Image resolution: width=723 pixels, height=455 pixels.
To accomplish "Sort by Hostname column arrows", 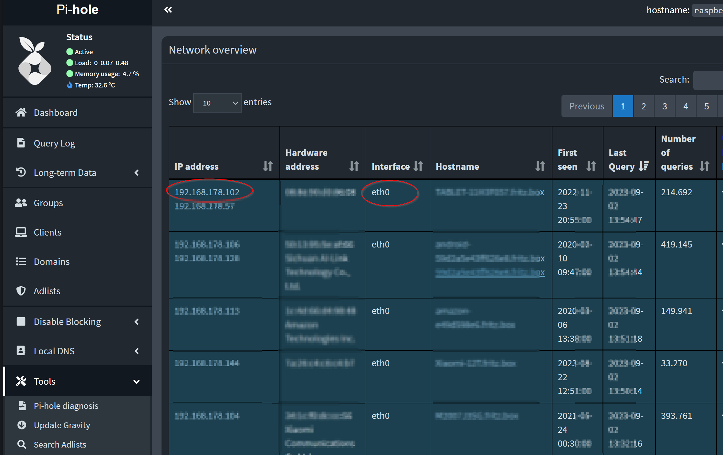I will [x=540, y=166].
